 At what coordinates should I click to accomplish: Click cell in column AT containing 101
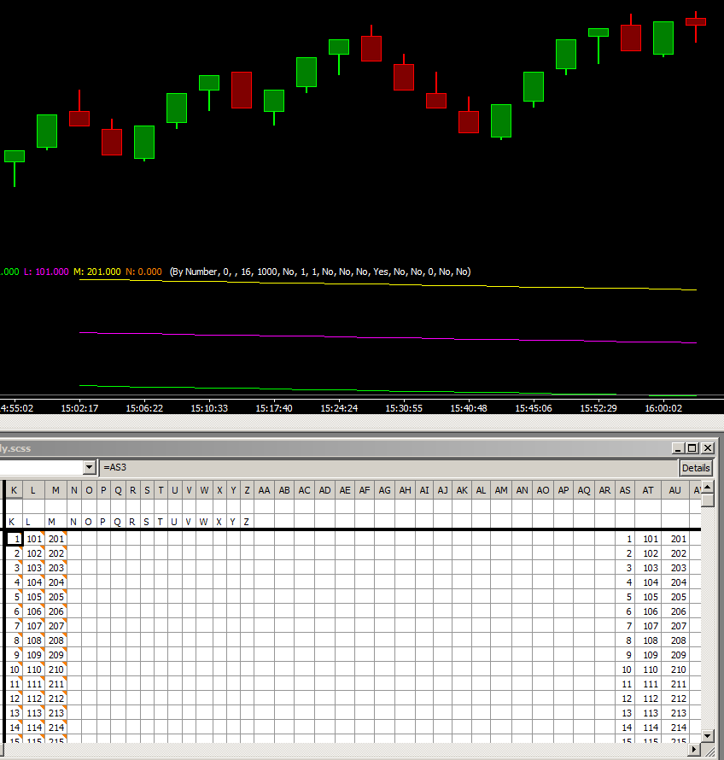tap(648, 539)
